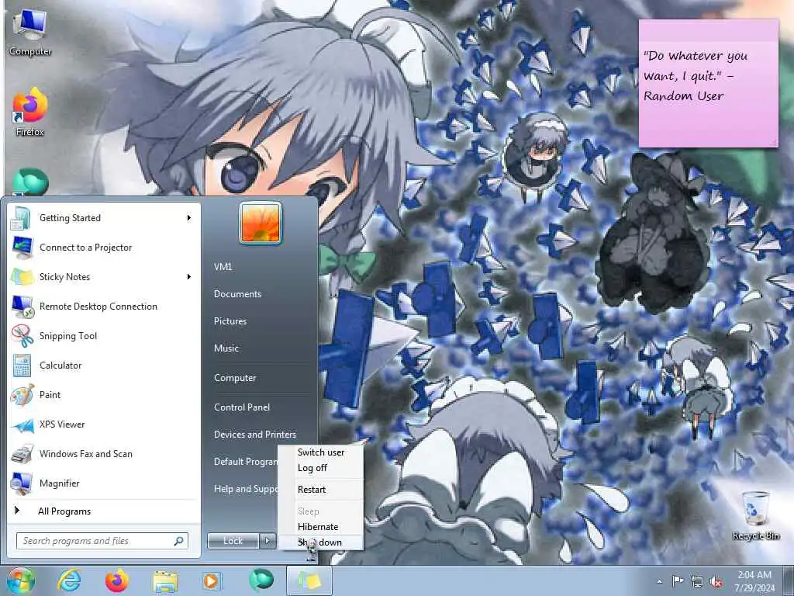
Task: Open Default Programs from Start menu
Action: [x=246, y=462]
